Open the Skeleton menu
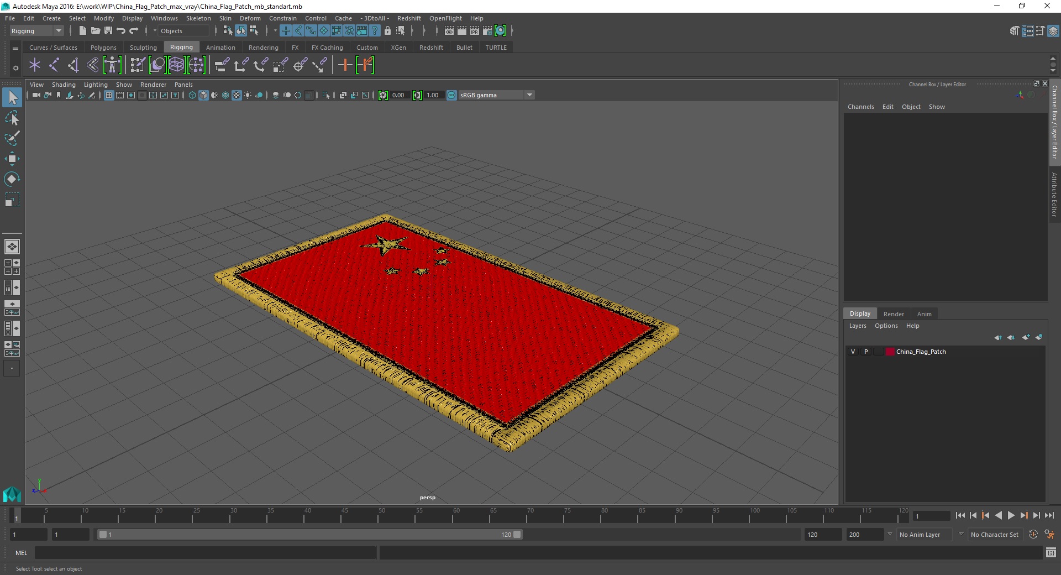The image size is (1061, 575). tap(198, 18)
